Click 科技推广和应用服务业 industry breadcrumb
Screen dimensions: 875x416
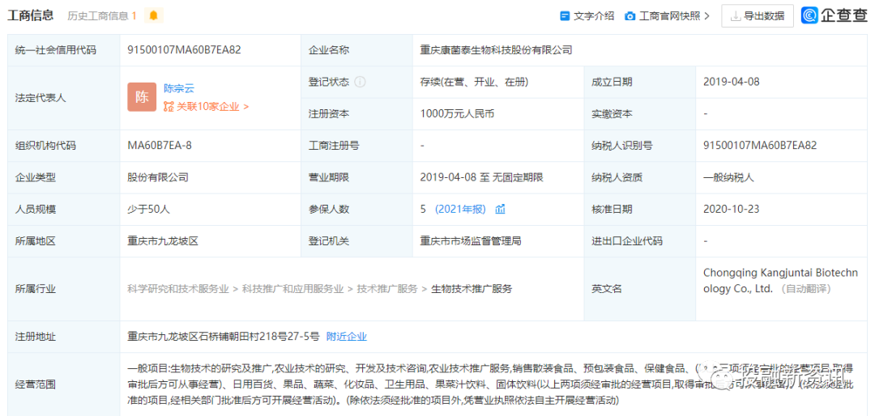[x=293, y=289]
